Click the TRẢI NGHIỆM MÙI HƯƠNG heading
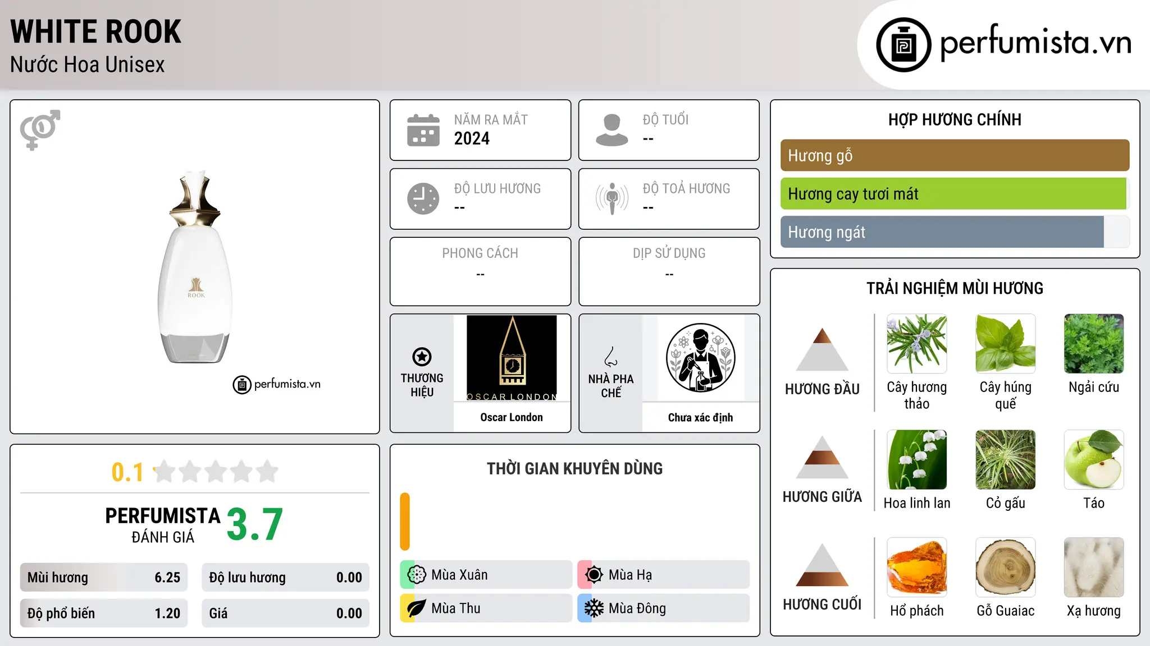This screenshot has width=1150, height=646. point(955,288)
